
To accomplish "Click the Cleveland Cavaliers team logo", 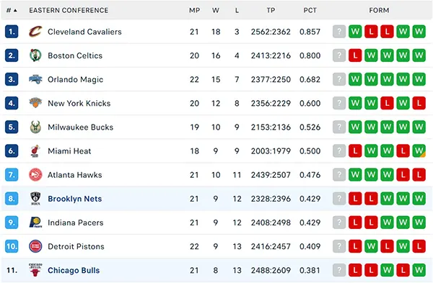I will click(35, 32).
